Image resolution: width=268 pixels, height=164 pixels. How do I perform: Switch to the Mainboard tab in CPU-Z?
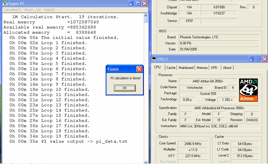[186, 68]
